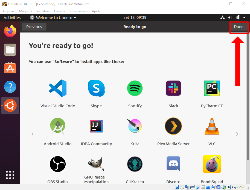The width and height of the screenshot is (250, 190).
Task: Select the Discord app icon
Action: tap(173, 164)
